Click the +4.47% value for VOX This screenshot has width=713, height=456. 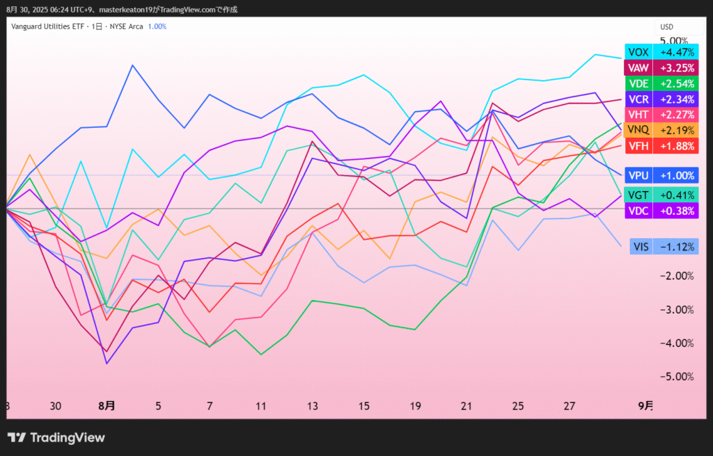click(676, 52)
